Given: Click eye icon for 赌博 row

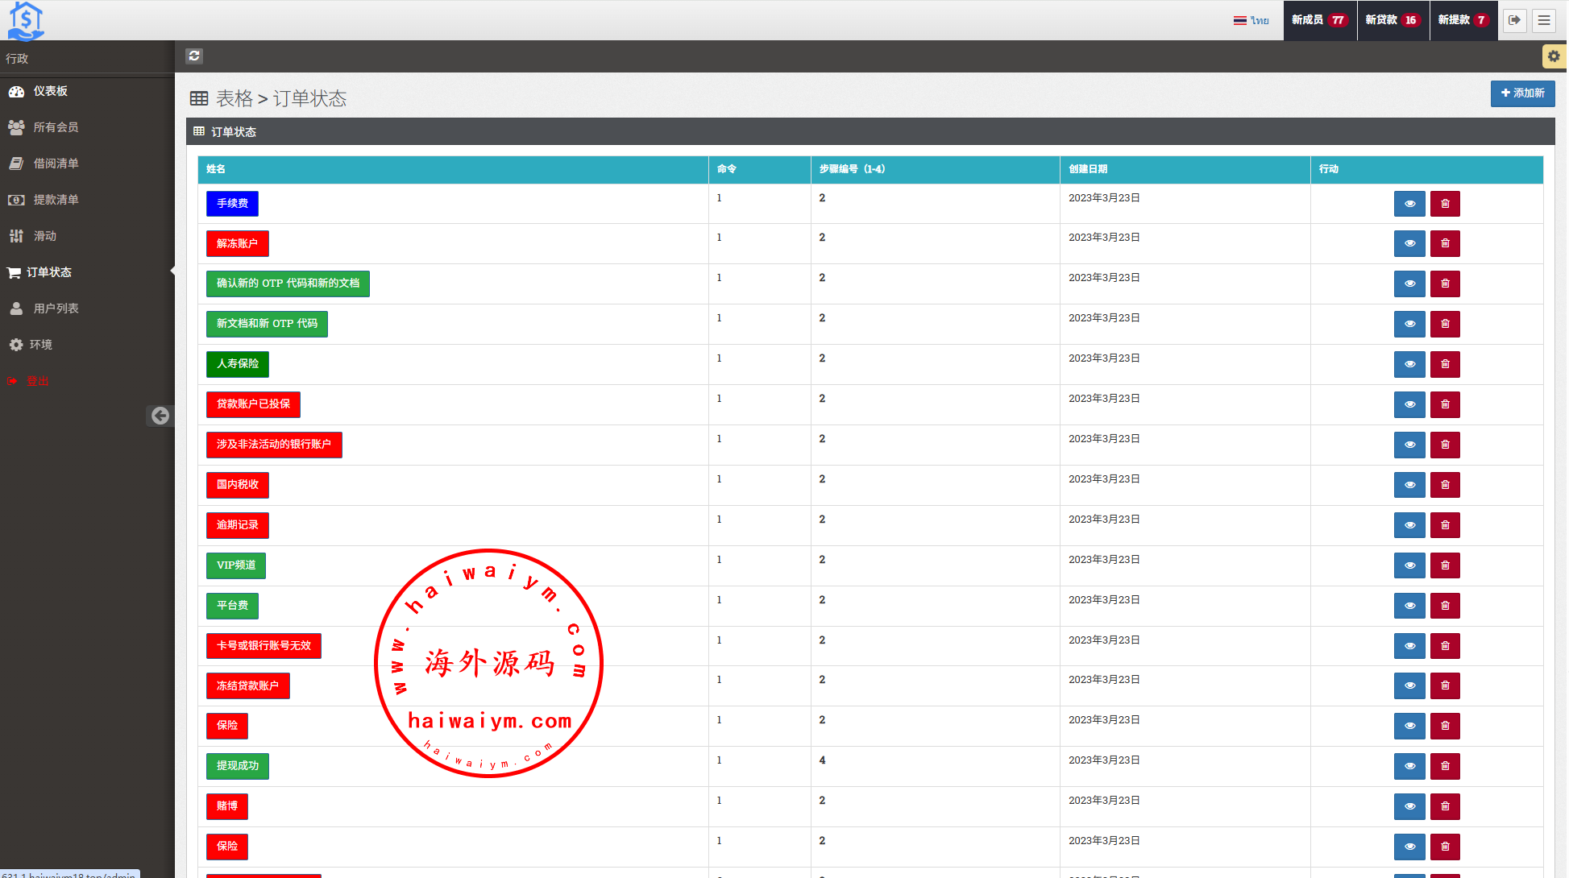Looking at the screenshot, I should pos(1409,806).
